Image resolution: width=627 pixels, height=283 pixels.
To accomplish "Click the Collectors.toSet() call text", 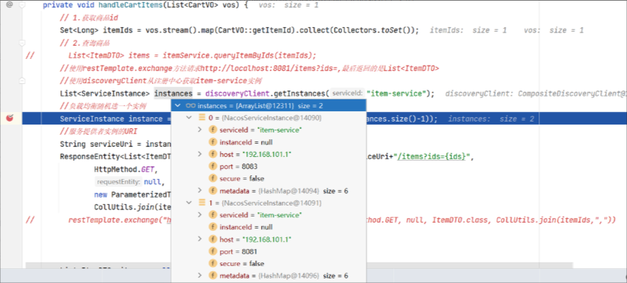I will (x=374, y=30).
